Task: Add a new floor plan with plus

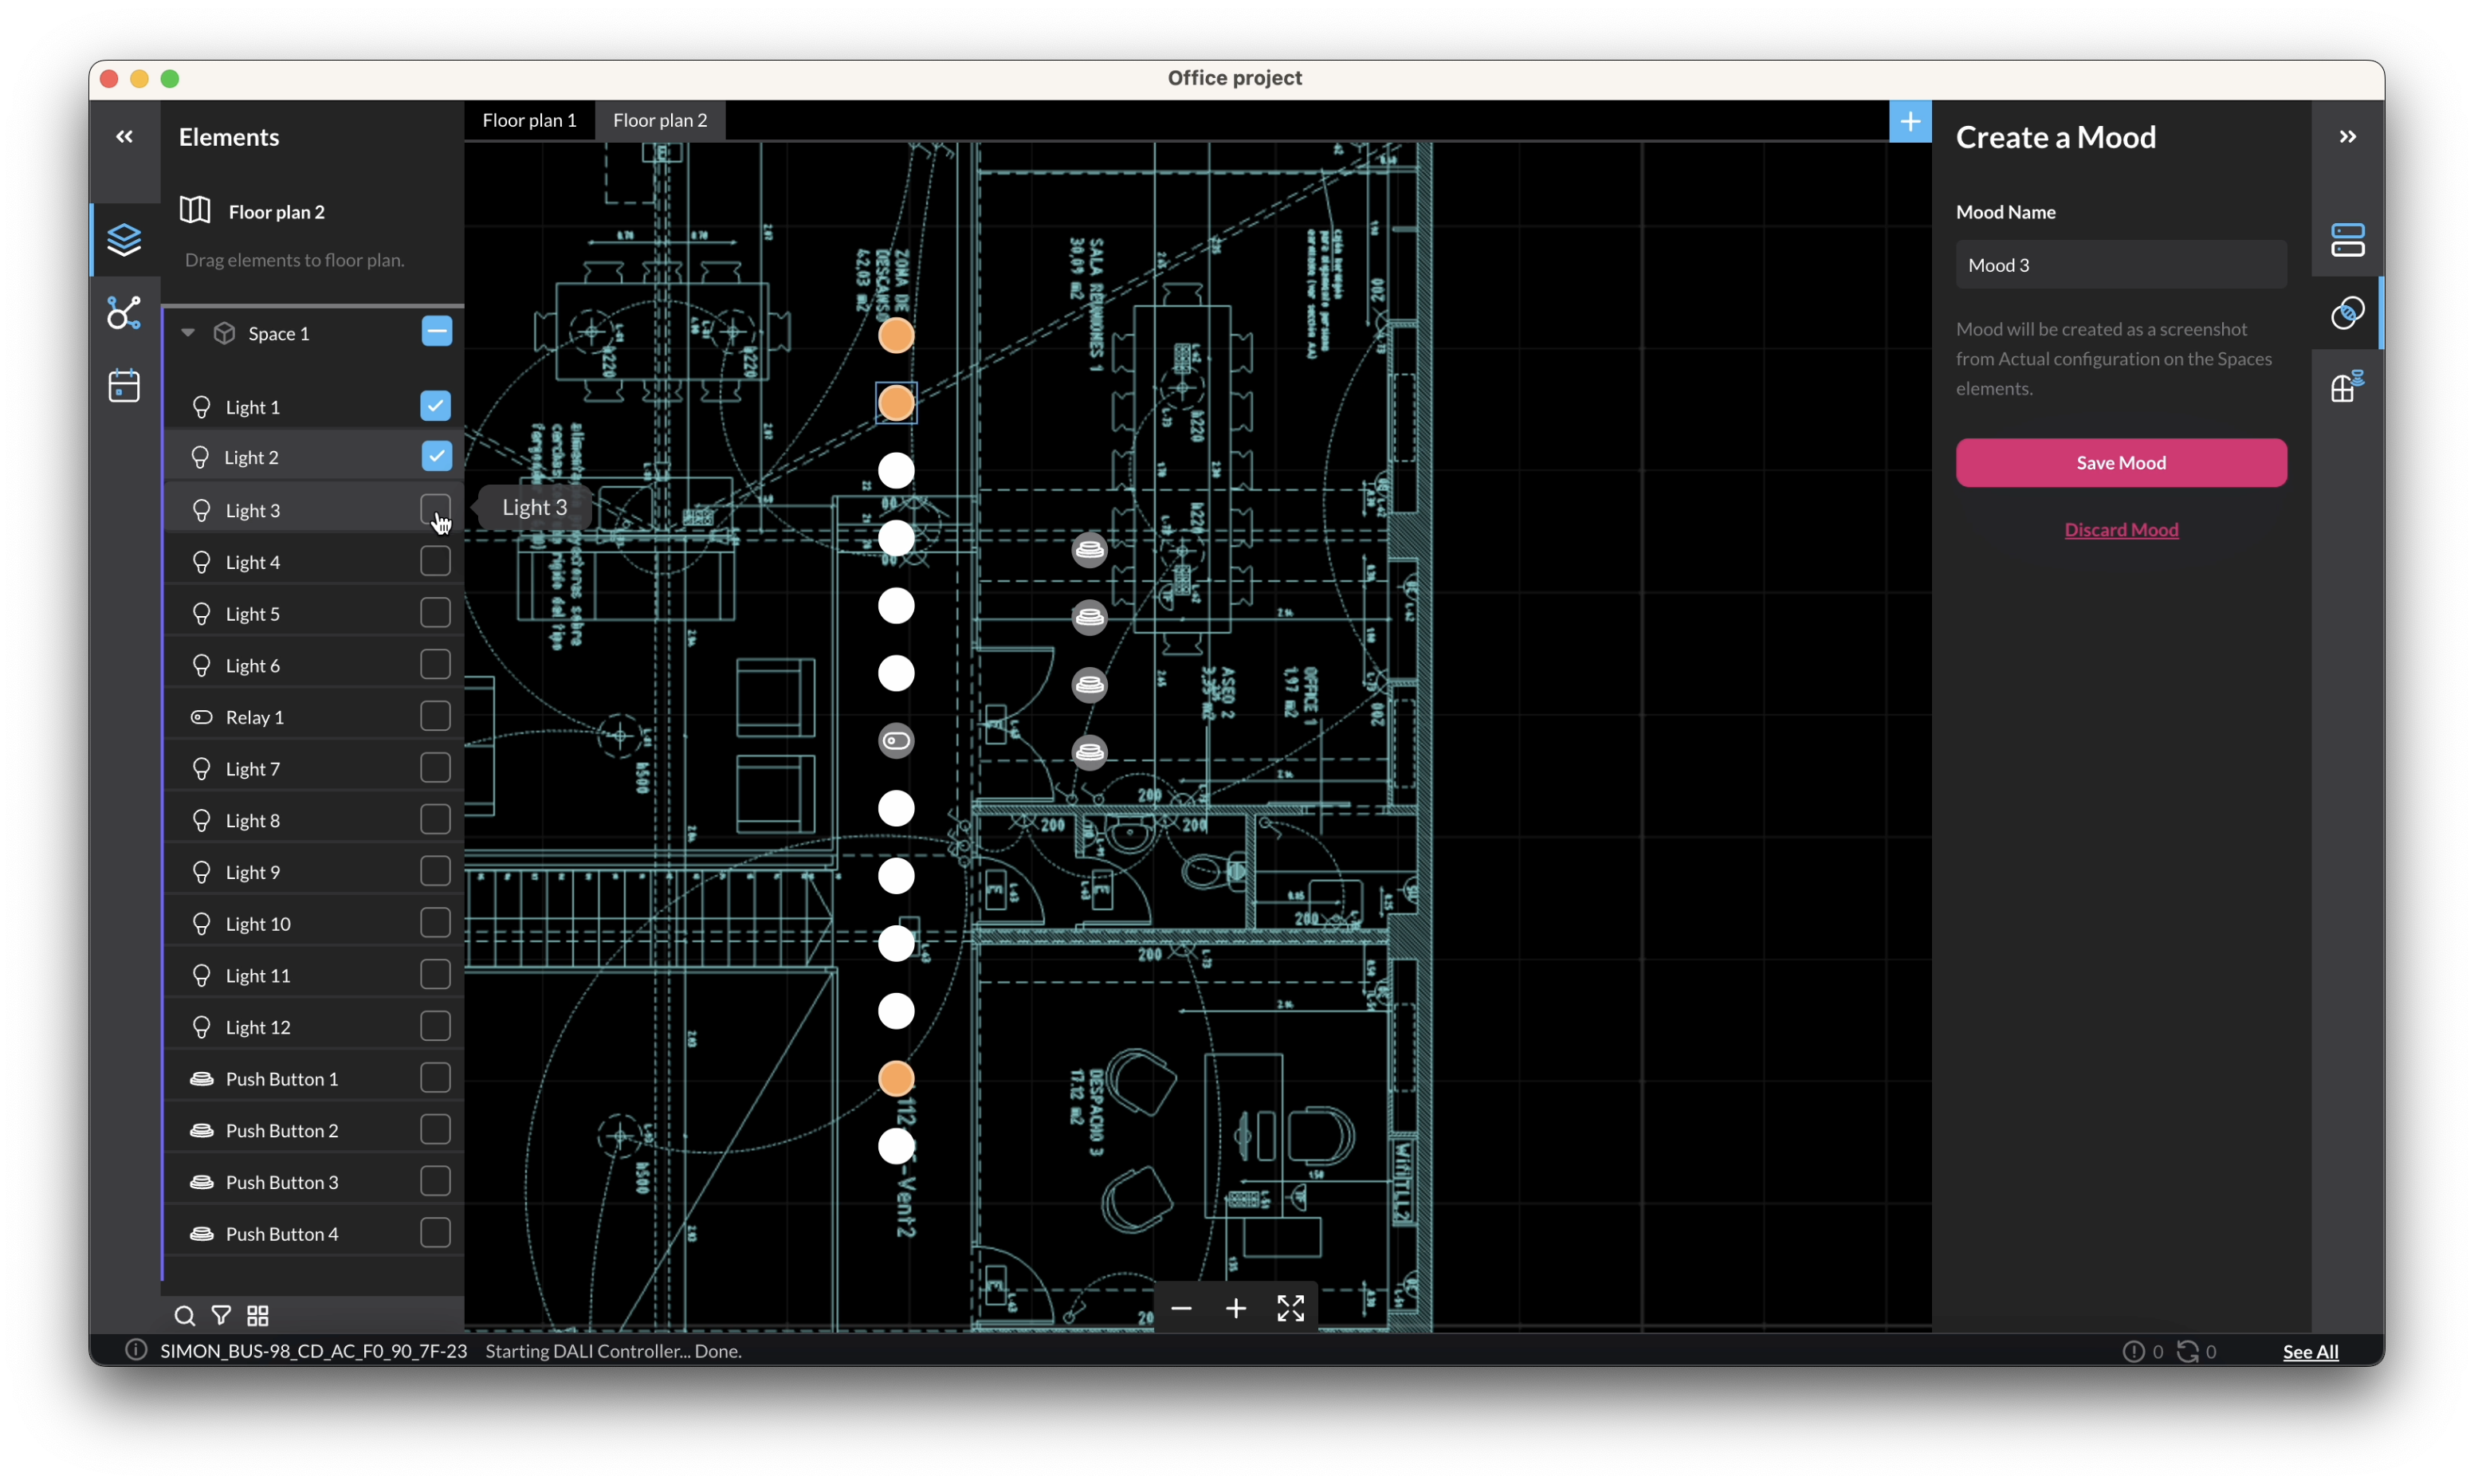Action: pos(1910,121)
